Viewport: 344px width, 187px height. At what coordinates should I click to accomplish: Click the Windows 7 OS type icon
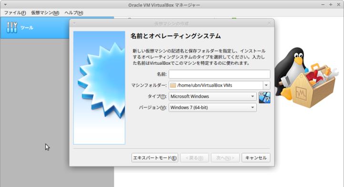tap(264, 98)
